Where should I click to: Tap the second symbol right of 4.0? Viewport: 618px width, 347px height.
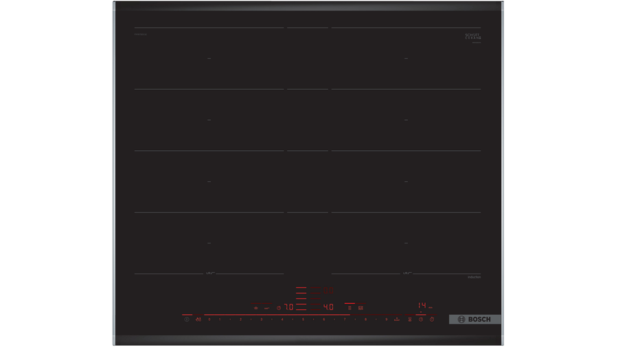coord(360,308)
